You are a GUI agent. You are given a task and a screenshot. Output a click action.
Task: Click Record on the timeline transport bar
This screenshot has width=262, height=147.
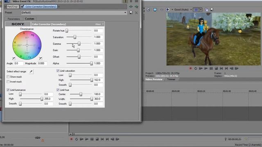pyautogui.click(x=71, y=139)
